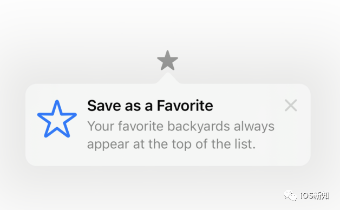Click the popover arrow under the gray star

click(168, 78)
